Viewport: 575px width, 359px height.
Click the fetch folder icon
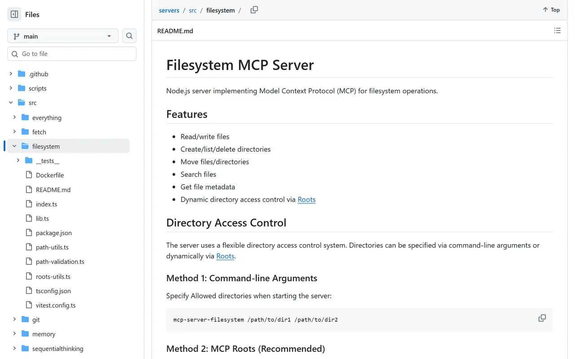[x=25, y=131]
